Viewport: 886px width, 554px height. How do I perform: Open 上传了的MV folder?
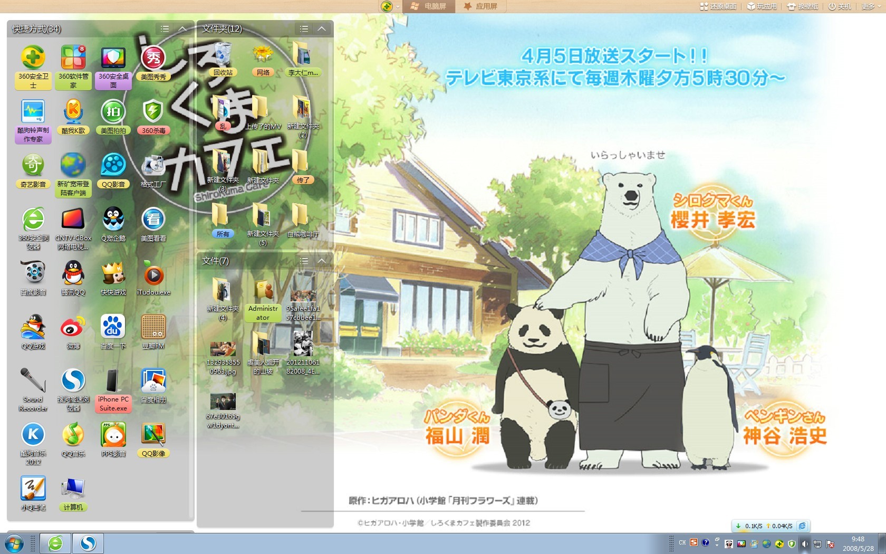[263, 113]
